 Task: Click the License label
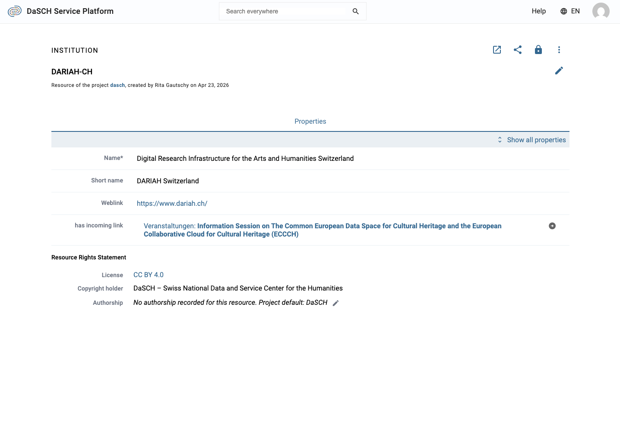pos(112,275)
